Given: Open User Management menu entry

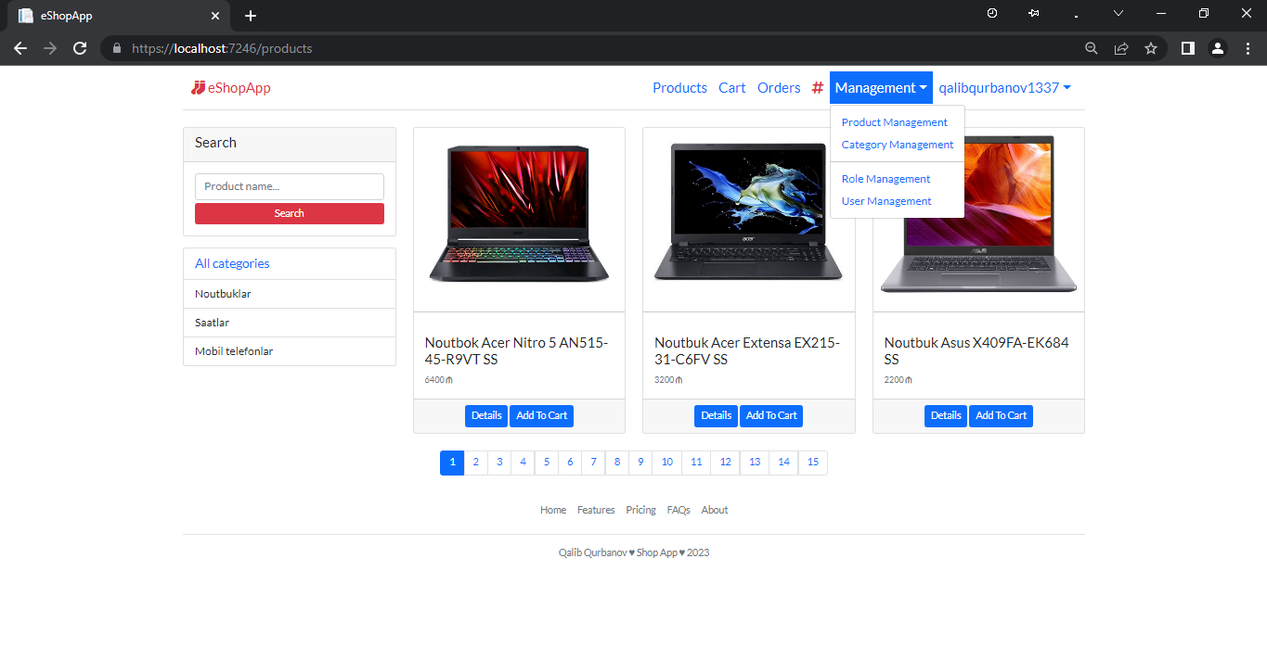Looking at the screenshot, I should pos(886,201).
